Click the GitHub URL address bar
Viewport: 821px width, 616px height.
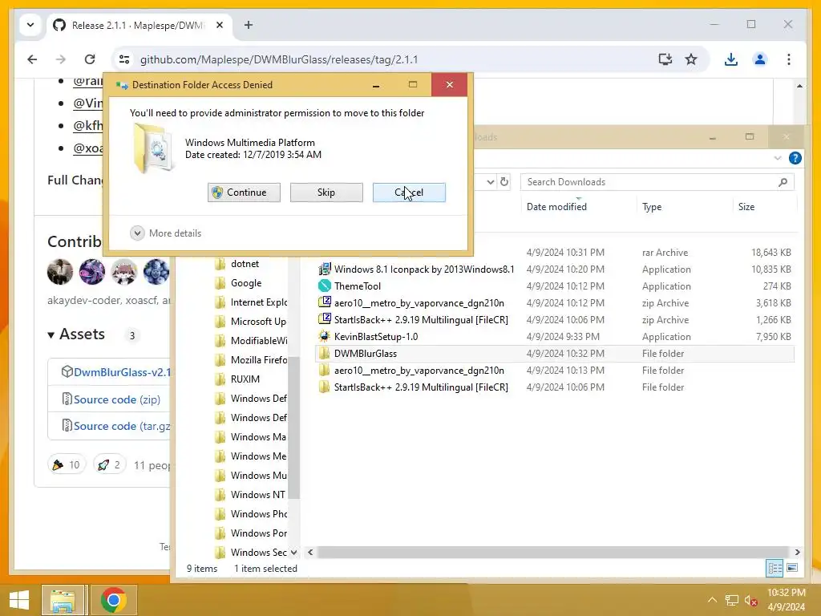[x=279, y=59]
